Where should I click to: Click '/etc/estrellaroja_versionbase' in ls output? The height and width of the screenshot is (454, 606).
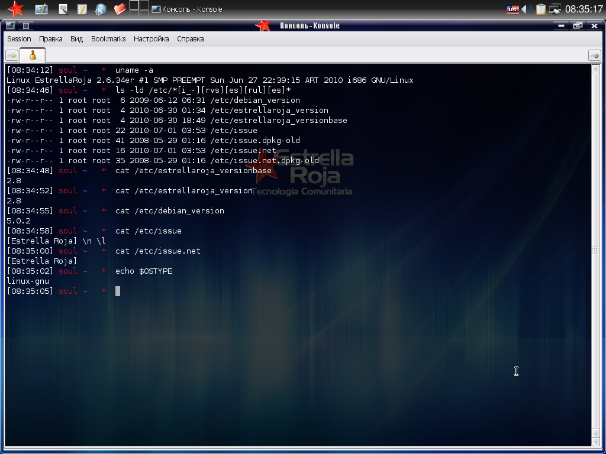click(279, 121)
